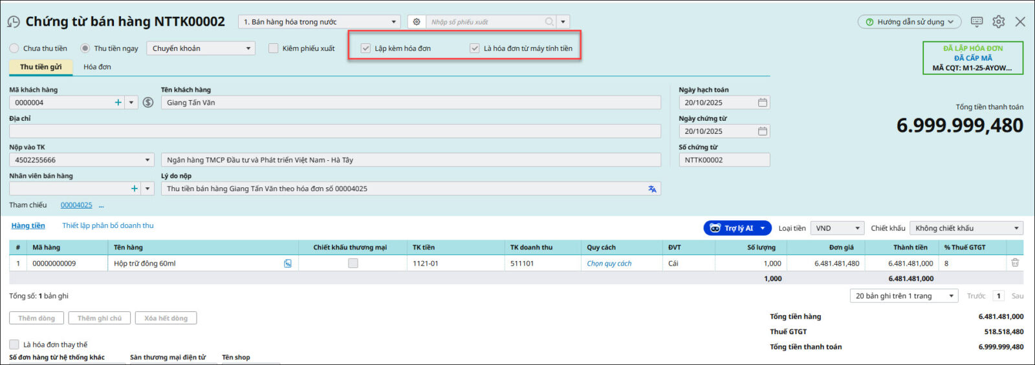
Task: Click the translate icon in Lý do nộp
Action: [x=652, y=189]
